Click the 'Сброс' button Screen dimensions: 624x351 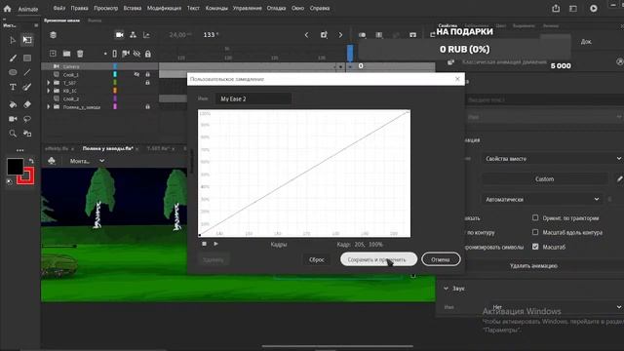316,260
